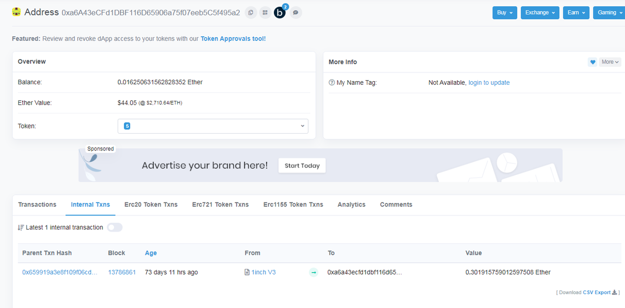Click the Age column header
The height and width of the screenshot is (308, 625).
click(x=151, y=253)
